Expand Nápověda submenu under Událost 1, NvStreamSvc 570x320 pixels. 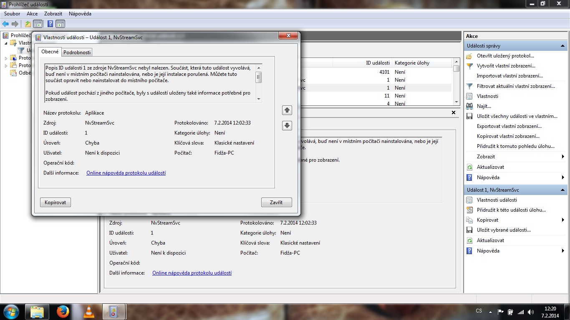pyautogui.click(x=563, y=251)
